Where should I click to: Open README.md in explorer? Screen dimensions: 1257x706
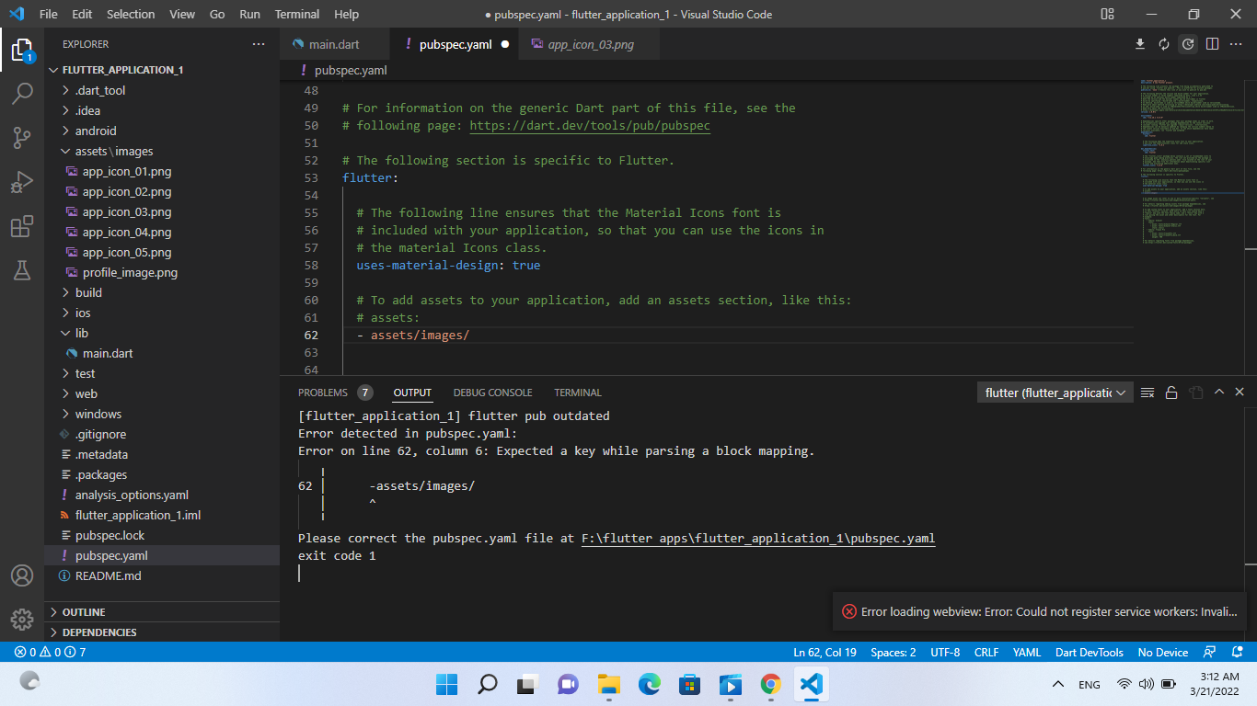click(162, 575)
